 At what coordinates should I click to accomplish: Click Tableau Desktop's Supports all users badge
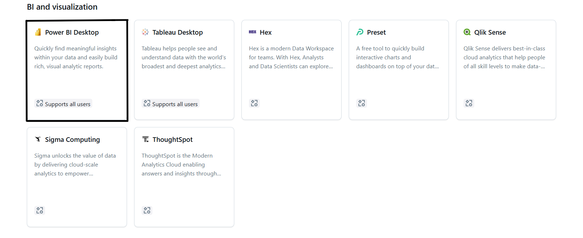[171, 104]
